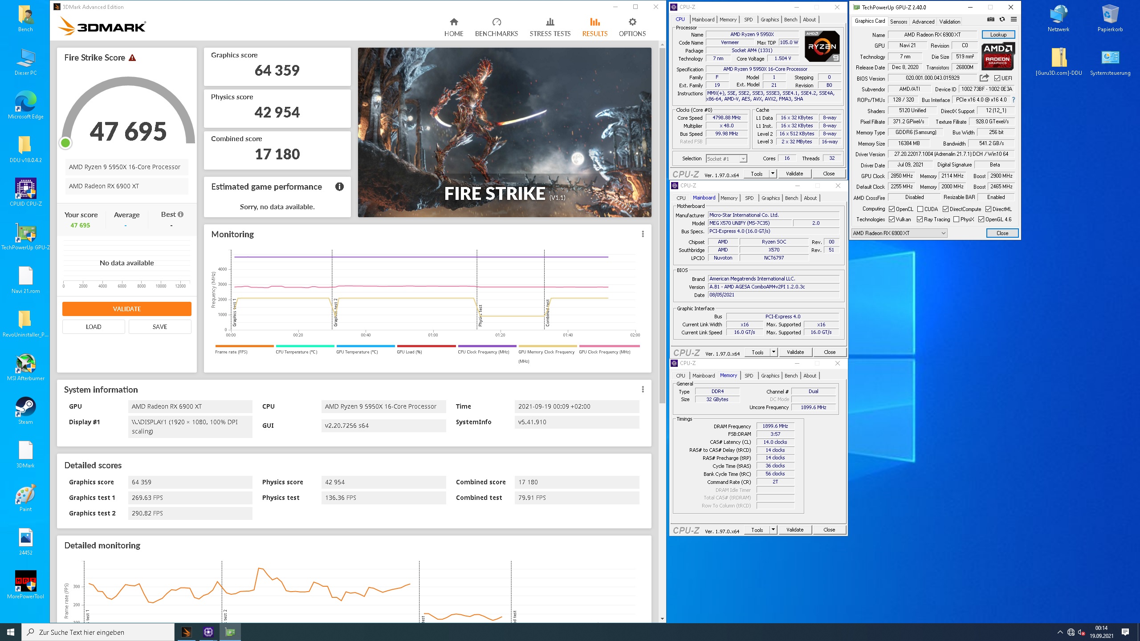The width and height of the screenshot is (1140, 641).
Task: Open the SPD tab in top CPU-Z window
Action: tap(749, 20)
